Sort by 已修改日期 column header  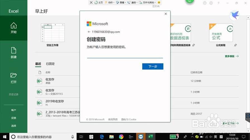pyautogui.click(x=196, y=72)
